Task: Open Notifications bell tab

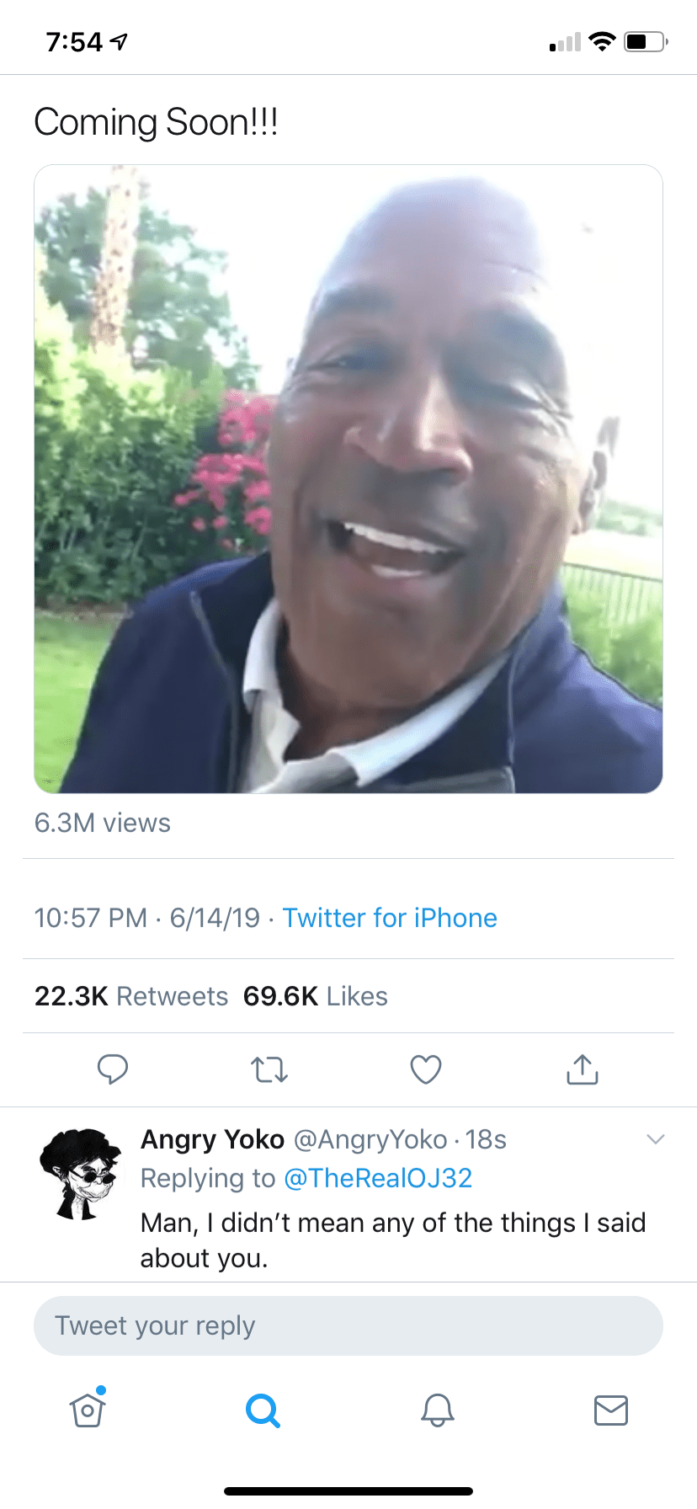Action: (438, 1410)
